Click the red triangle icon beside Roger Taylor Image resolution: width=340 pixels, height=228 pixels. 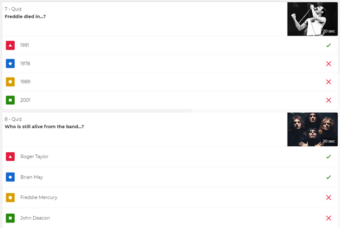[10, 157]
